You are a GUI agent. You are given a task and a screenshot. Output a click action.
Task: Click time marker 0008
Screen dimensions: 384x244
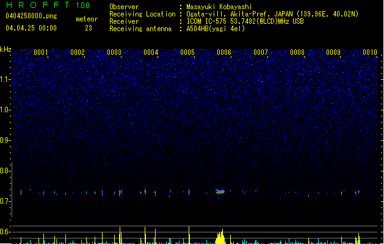coord(297,52)
